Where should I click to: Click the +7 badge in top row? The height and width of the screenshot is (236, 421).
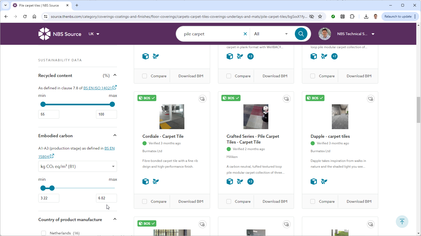334,56
